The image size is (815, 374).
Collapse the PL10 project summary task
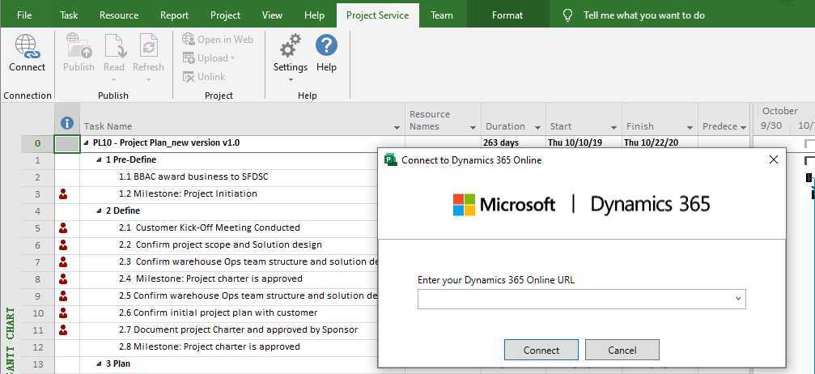(87, 143)
